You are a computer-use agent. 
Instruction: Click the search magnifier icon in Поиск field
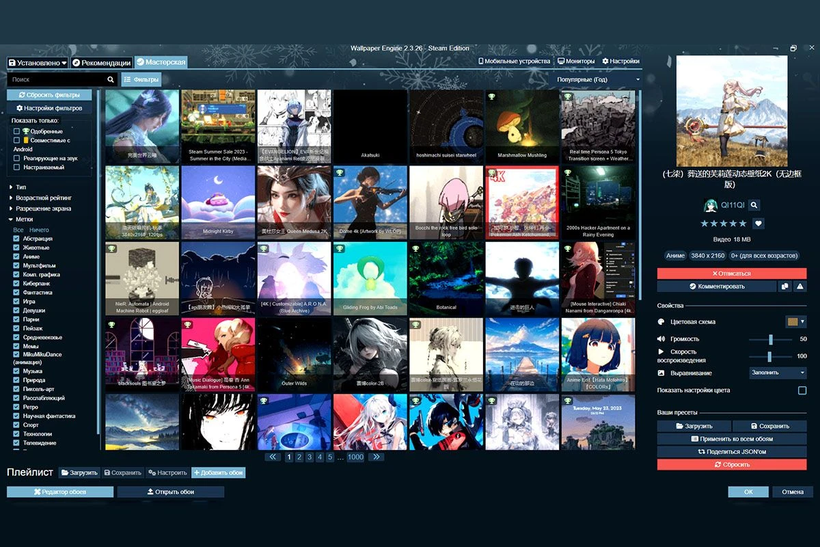pos(111,79)
